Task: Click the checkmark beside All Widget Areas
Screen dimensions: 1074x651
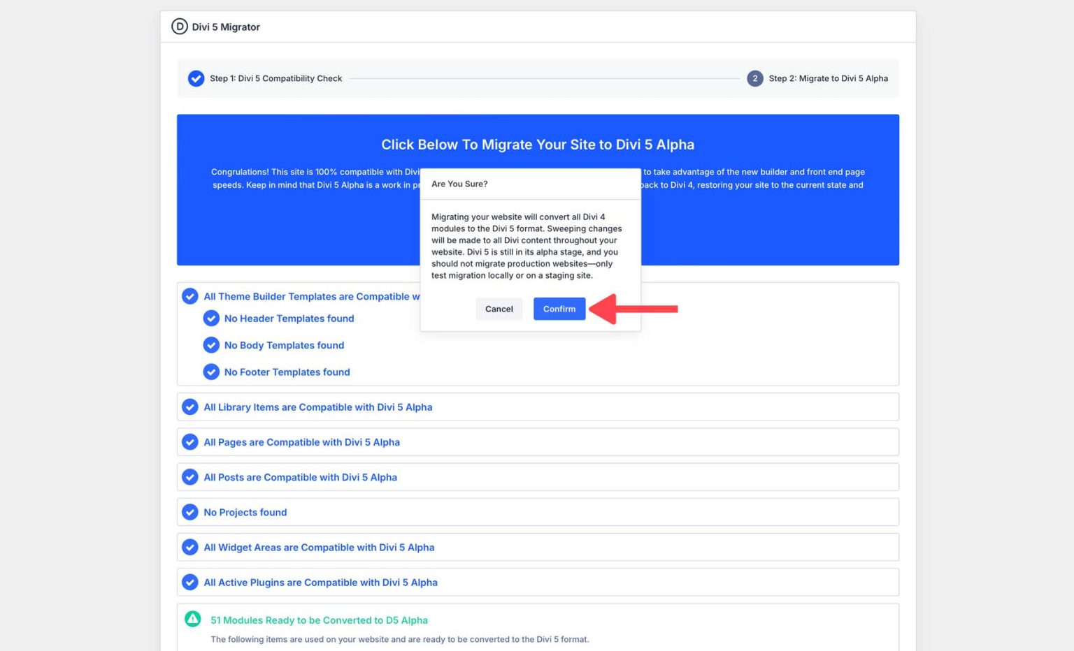Action: coord(190,547)
